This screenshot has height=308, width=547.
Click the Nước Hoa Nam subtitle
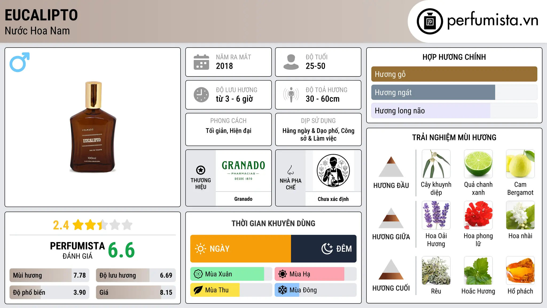37,31
